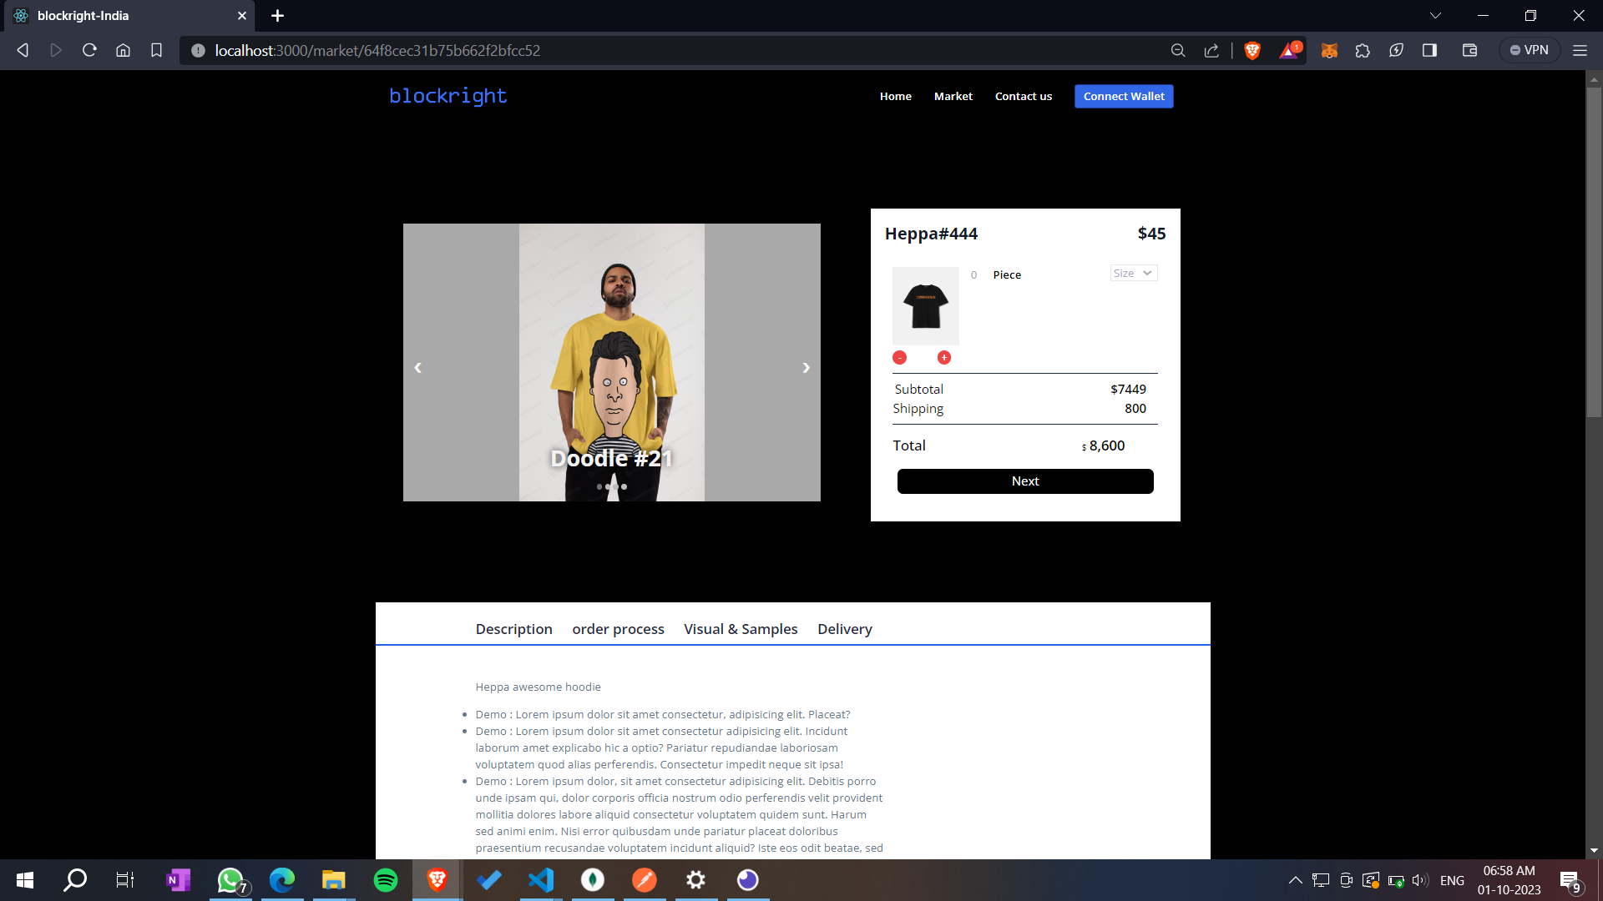
Task: Open the extensions puzzle icon
Action: pyautogui.click(x=1363, y=51)
